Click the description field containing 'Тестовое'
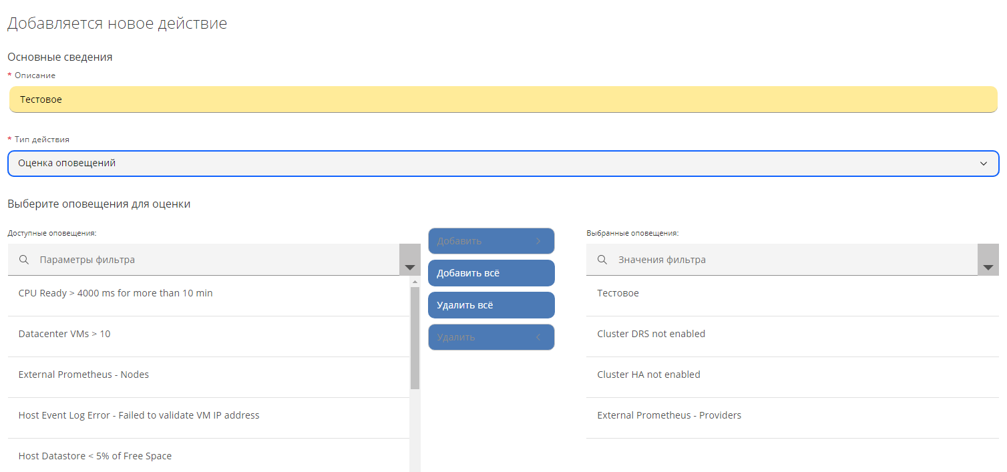Screen dimensions: 1007x472 click(x=503, y=99)
